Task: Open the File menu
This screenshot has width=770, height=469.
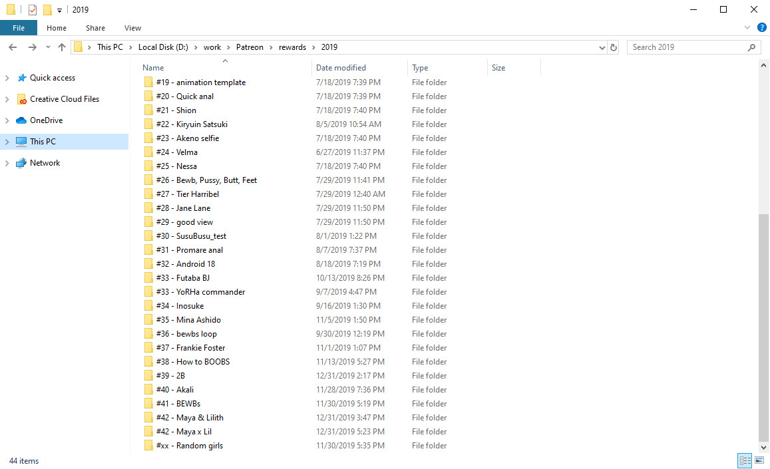Action: click(19, 28)
